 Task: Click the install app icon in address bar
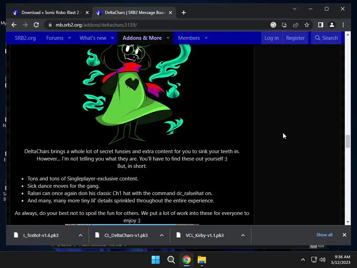tap(284, 25)
